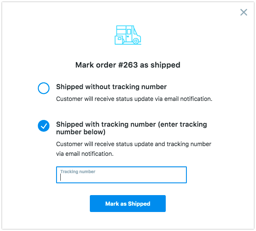Click the 'status update via email notification' description
This screenshot has width=256, height=231.
point(134,99)
